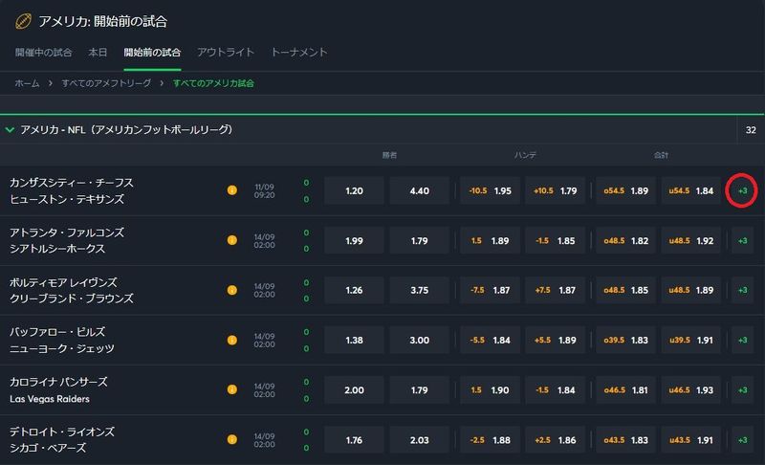Open すべてのアメフトリーグ breadcrumb link
Viewport: 765px width, 465px height.
pyautogui.click(x=106, y=83)
